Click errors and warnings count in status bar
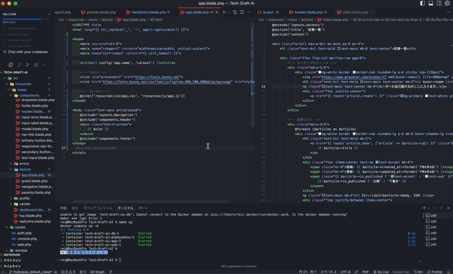 [68, 272]
